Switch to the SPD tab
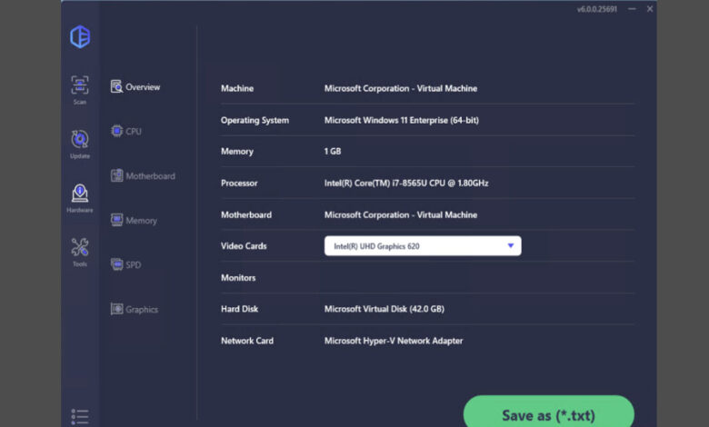Image resolution: width=709 pixels, height=427 pixels. (125, 264)
